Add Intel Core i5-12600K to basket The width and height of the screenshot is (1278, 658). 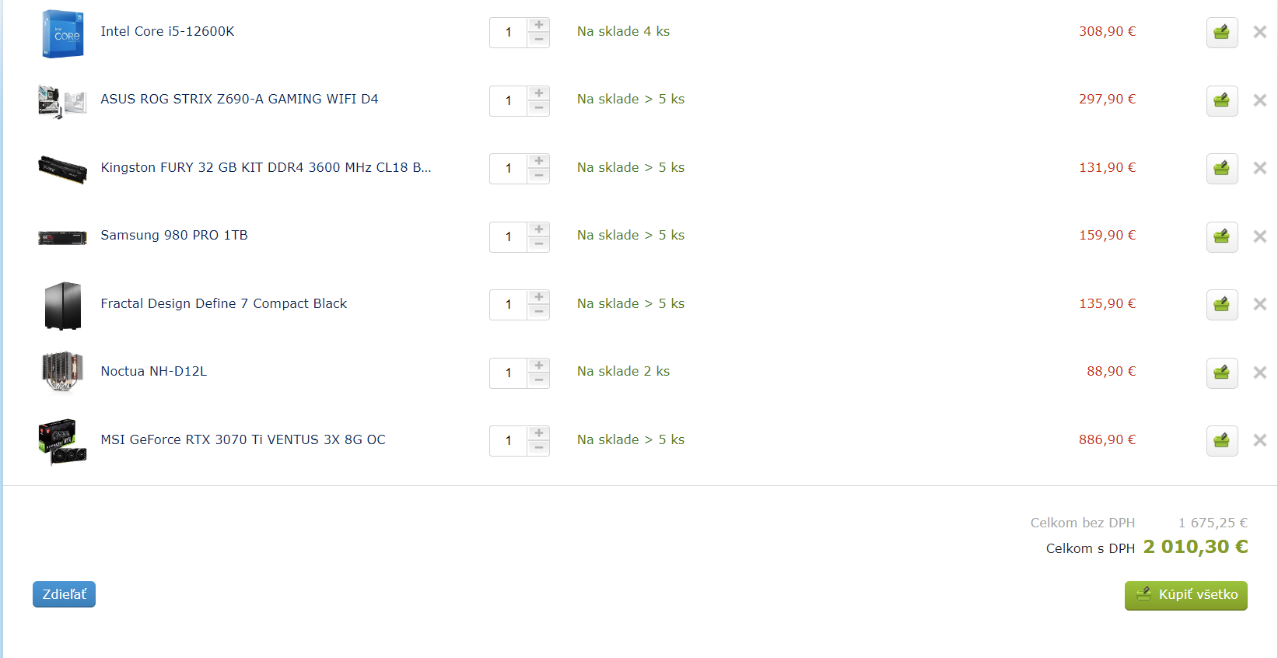coord(1221,33)
